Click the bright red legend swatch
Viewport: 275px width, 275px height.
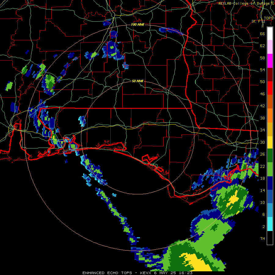tap(270, 88)
